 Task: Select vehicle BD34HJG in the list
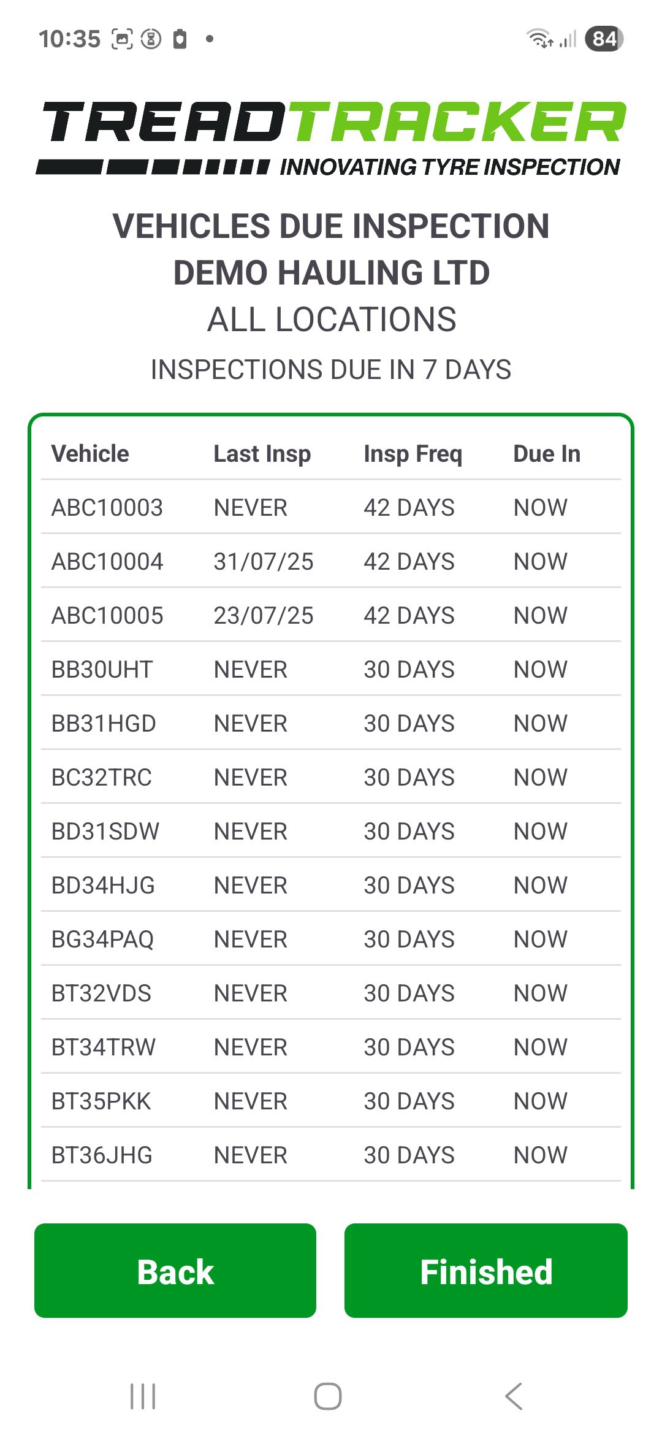(x=103, y=886)
